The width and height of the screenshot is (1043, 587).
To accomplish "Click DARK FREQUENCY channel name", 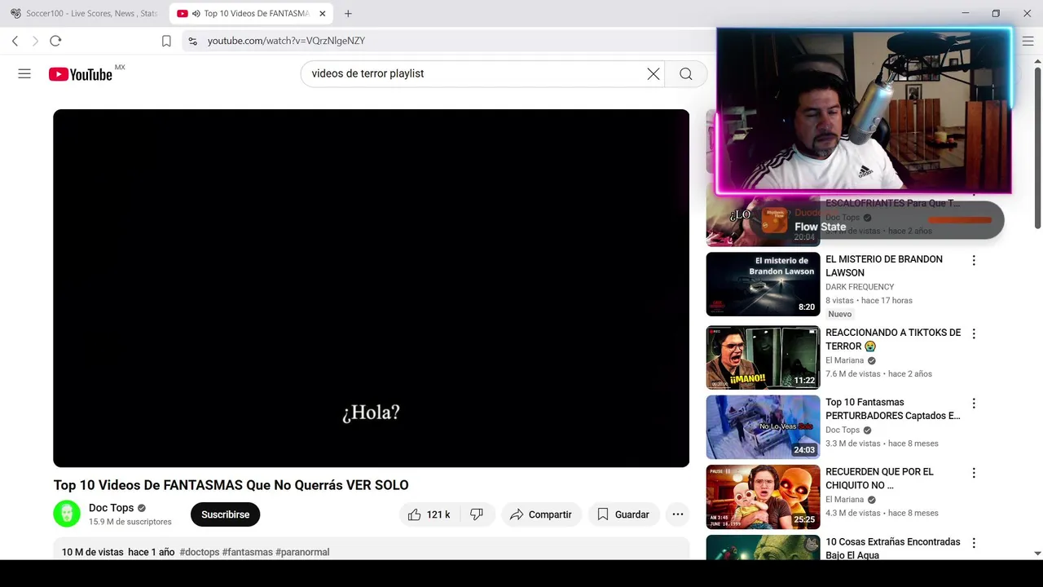I will click(860, 287).
